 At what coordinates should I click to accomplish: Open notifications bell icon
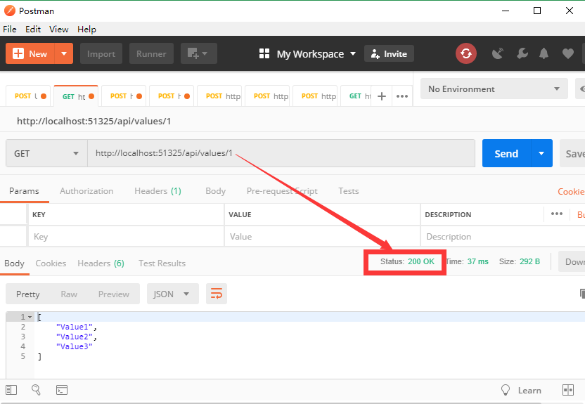click(x=544, y=53)
